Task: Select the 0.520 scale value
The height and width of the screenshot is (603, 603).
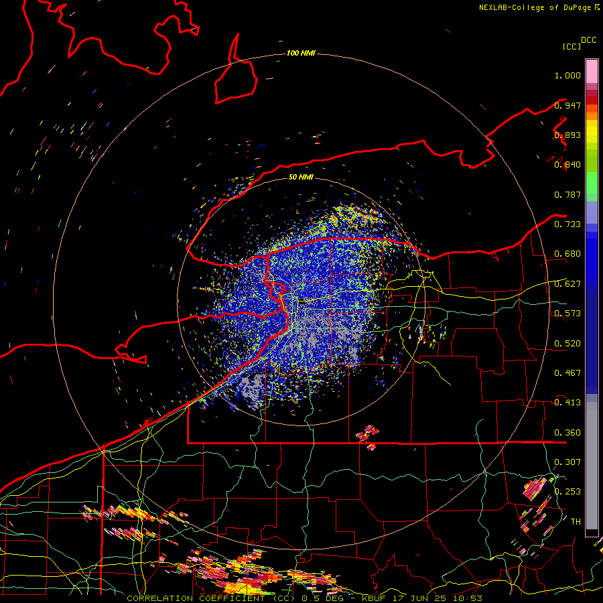Action: point(567,344)
